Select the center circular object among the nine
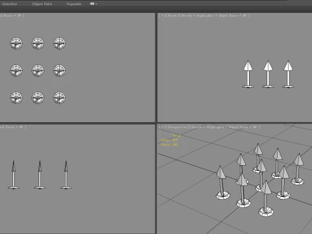Viewport: 312px width, 234px height. point(38,70)
